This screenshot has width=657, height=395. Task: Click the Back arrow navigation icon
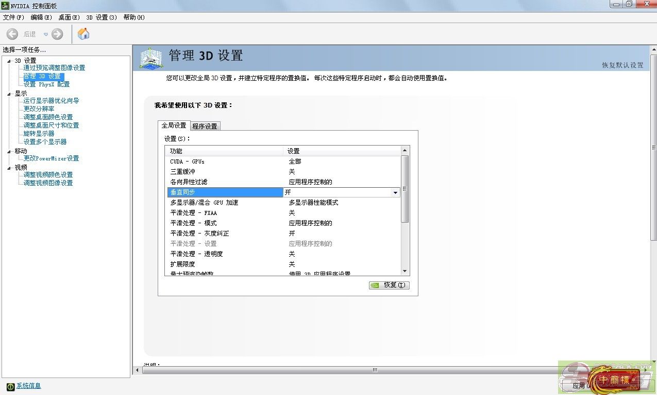(12, 34)
